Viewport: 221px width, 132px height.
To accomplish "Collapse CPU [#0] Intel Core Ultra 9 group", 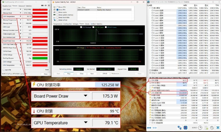I will [x=148, y=78].
